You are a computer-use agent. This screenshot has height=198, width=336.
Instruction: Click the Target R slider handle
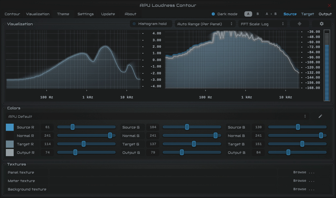coord(84,144)
